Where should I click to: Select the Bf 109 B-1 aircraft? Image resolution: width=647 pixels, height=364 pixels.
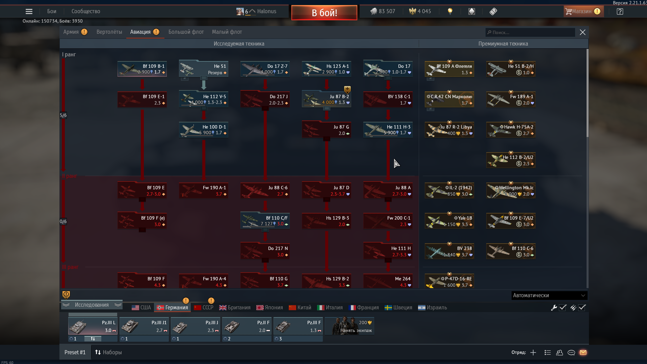pos(142,69)
